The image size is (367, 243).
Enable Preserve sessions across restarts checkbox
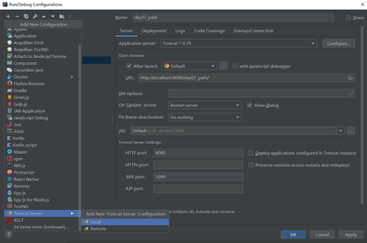[x=250, y=165]
